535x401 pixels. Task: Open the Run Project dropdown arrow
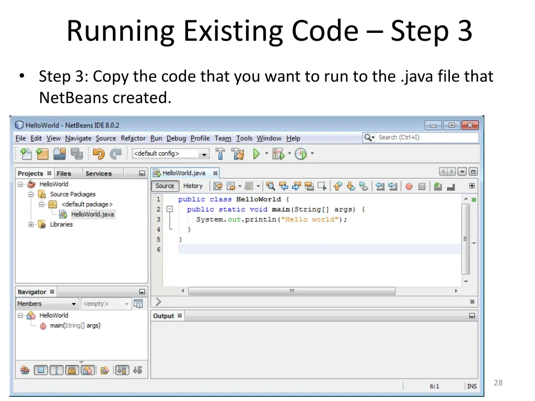coord(266,154)
